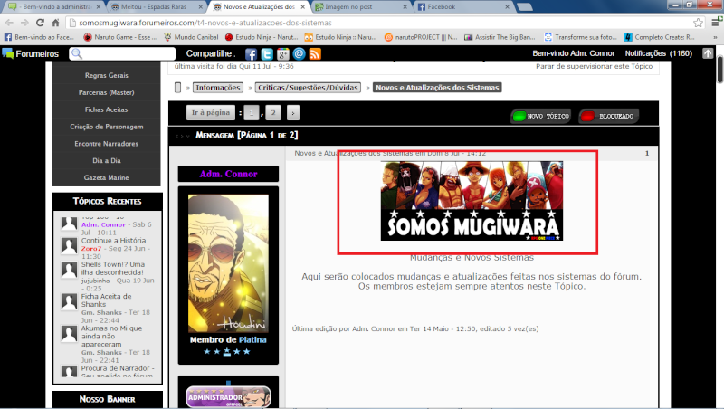This screenshot has width=724, height=409.
Task: Open the 'Transforme sua foto' bookmark
Action: 580,37
